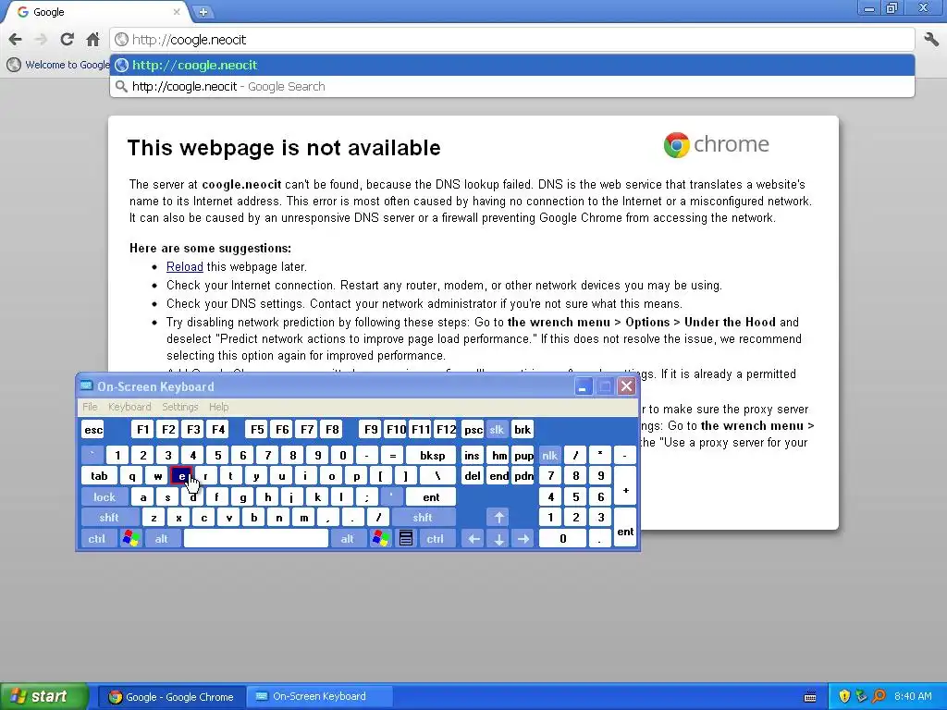
Task: Click the ins key on the keyboard
Action: (473, 455)
